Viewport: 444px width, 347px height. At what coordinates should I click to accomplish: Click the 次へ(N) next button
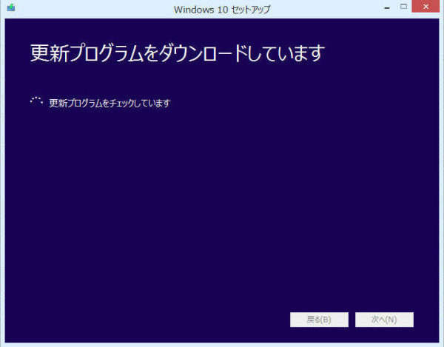point(384,320)
